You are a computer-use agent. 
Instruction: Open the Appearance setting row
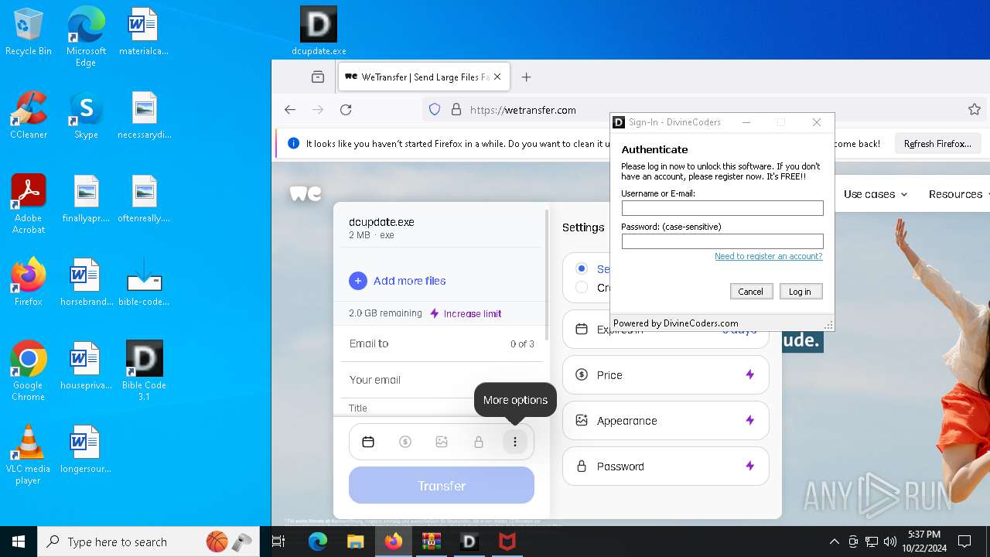[666, 421]
